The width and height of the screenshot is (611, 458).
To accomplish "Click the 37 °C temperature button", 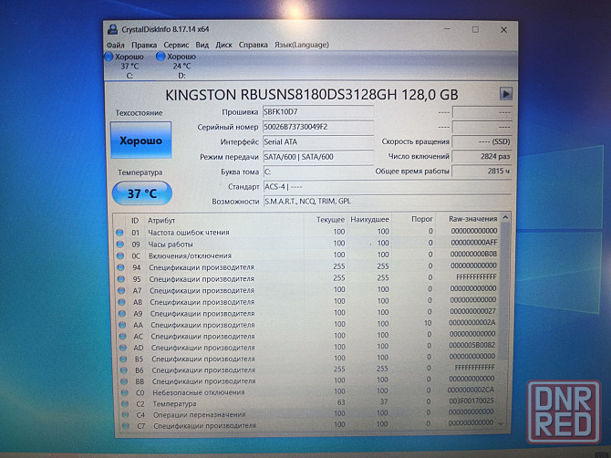I will (x=142, y=193).
